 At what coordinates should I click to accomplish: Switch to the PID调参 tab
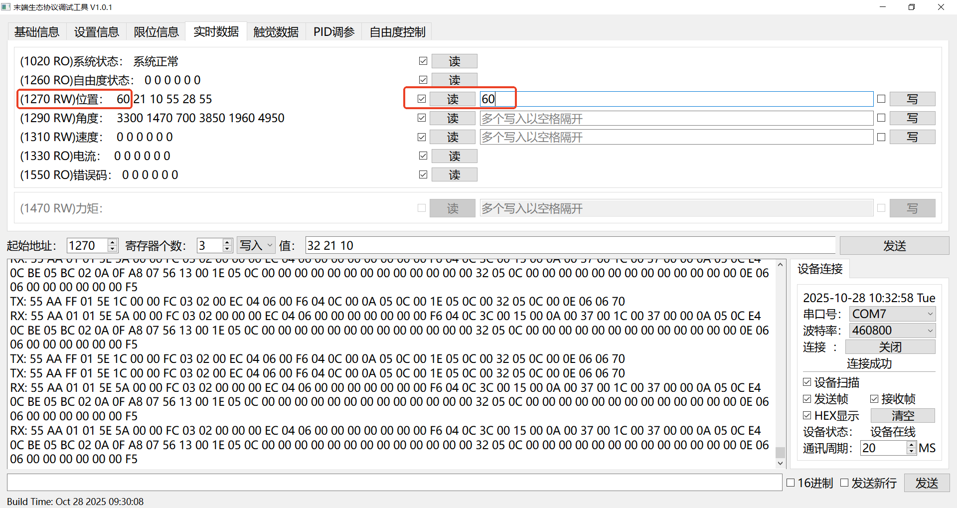(x=333, y=32)
